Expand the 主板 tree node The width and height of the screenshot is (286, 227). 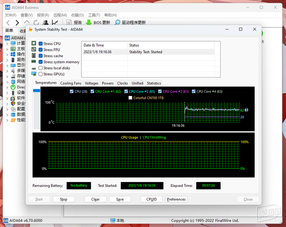click(7, 49)
